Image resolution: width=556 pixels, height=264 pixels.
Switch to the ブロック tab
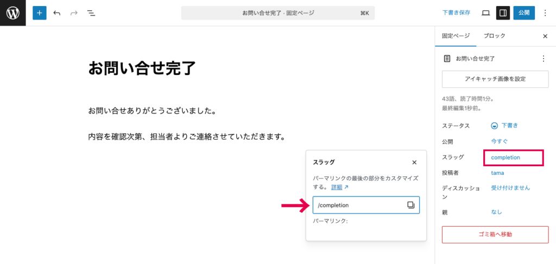(x=495, y=36)
